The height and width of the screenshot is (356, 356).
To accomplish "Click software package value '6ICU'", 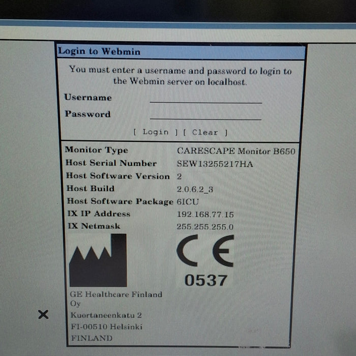I will click(x=188, y=201).
